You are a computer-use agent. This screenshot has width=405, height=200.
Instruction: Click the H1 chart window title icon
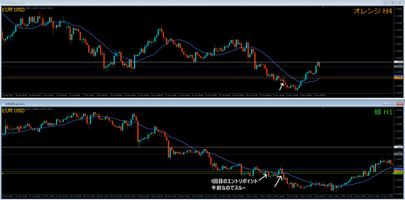click(x=3, y=104)
